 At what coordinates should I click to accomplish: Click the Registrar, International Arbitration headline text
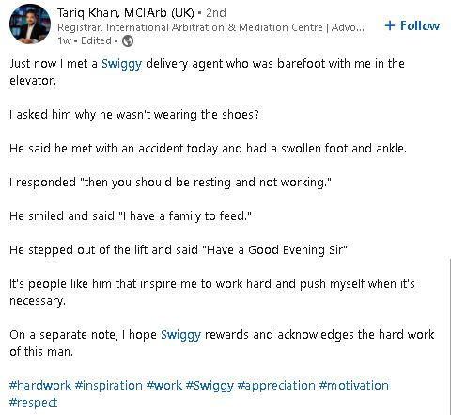[x=210, y=27]
